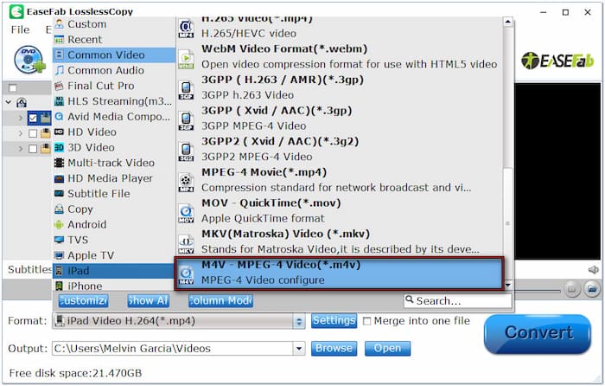Click 'Apple QuickTime format' description text
605x386 pixels.
pyautogui.click(x=263, y=218)
